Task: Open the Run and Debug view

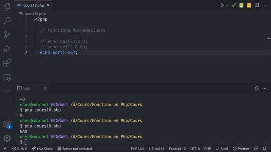Action: pyautogui.click(x=7, y=49)
